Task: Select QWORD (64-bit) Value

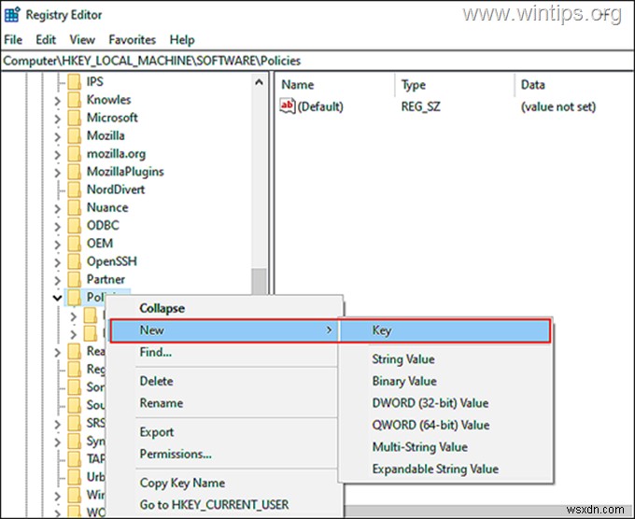Action: coord(445,425)
